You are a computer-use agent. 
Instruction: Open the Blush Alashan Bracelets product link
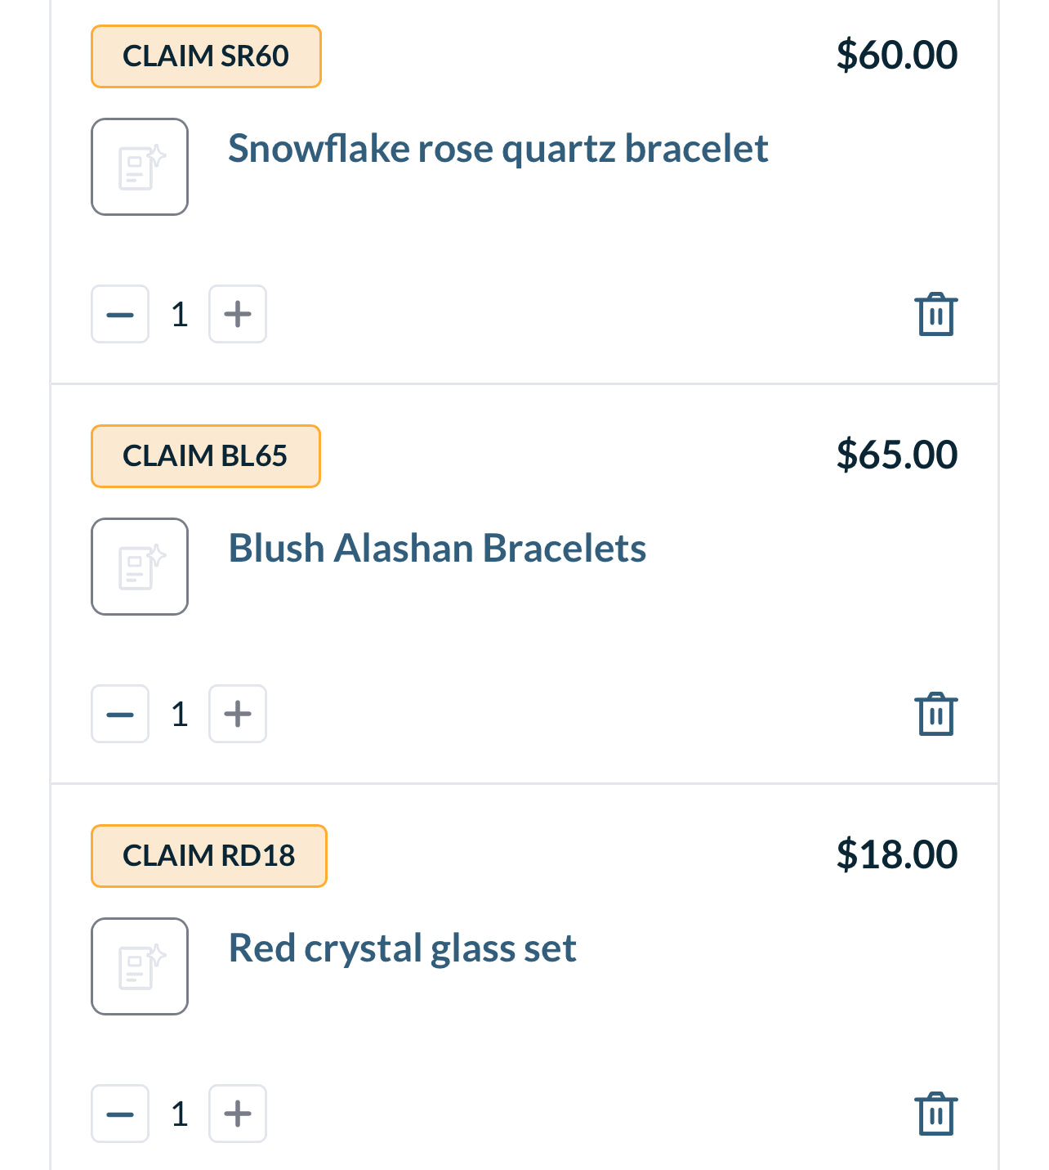(437, 549)
